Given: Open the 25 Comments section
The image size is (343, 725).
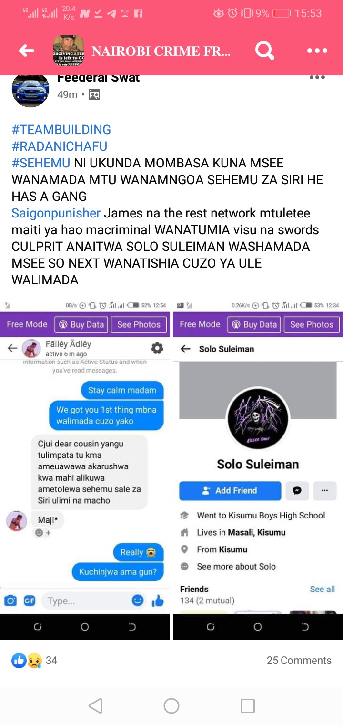Looking at the screenshot, I should 299,661.
